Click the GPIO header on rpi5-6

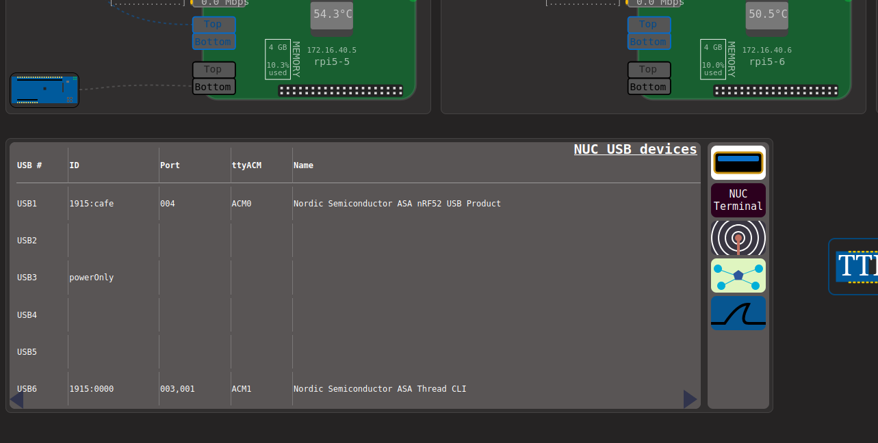(x=776, y=90)
